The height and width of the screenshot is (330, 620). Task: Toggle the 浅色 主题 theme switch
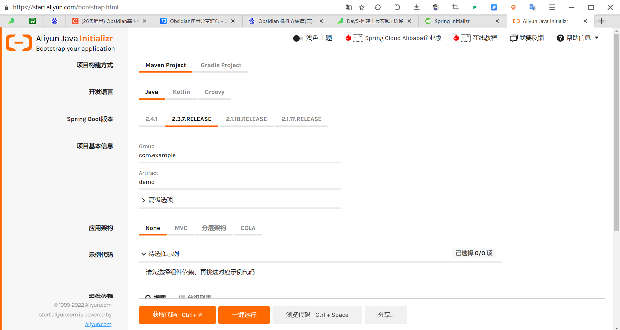(298, 38)
